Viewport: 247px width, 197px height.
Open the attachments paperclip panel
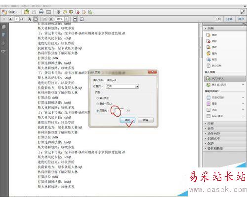(3, 43)
